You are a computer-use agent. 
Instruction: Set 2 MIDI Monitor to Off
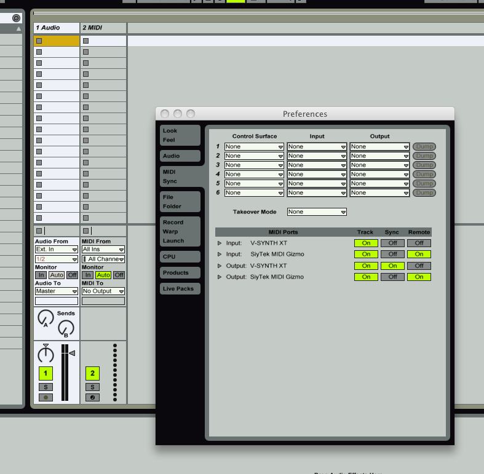point(119,275)
